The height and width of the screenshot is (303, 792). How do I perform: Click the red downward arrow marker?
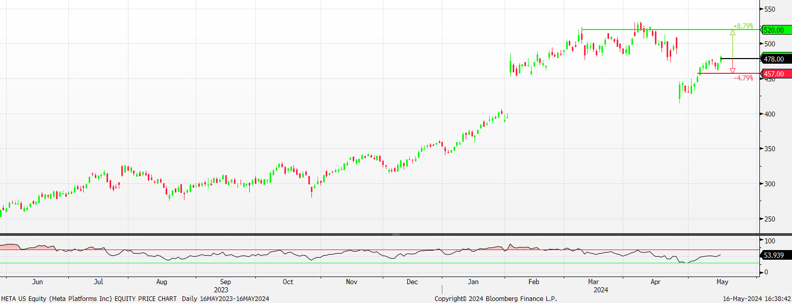click(732, 70)
